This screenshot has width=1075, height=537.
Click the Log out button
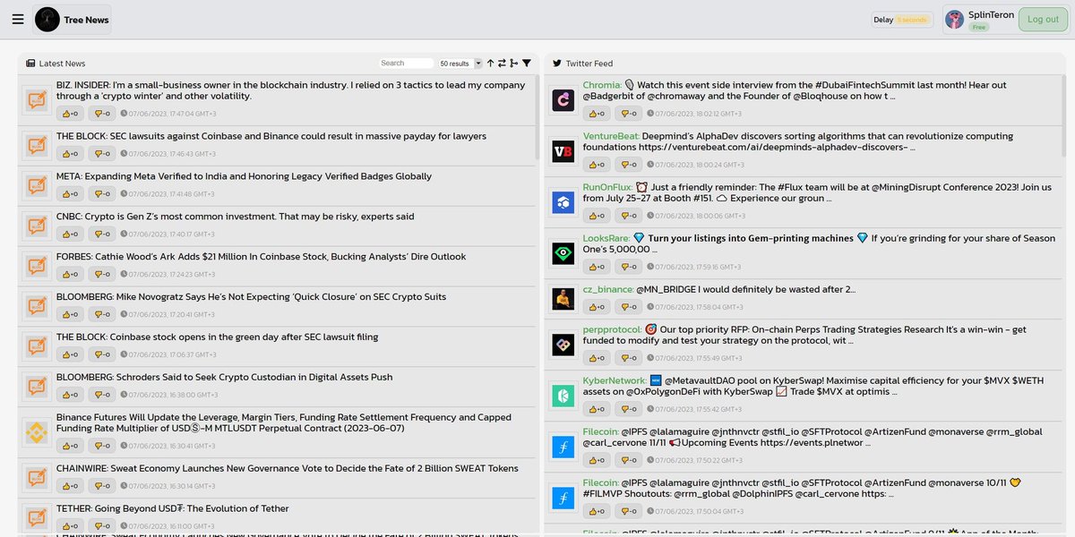(1043, 20)
